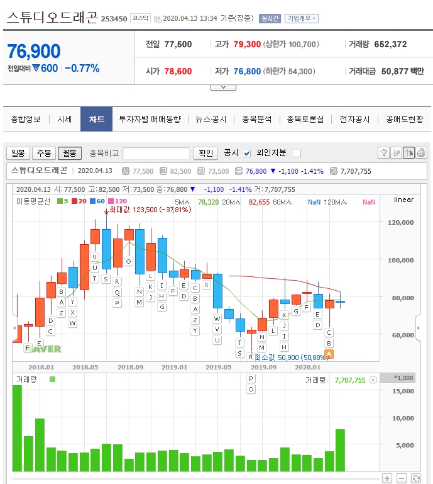433x484 pixels.
Task: Zoom out chart with minus icon
Action: pyautogui.click(x=401, y=478)
